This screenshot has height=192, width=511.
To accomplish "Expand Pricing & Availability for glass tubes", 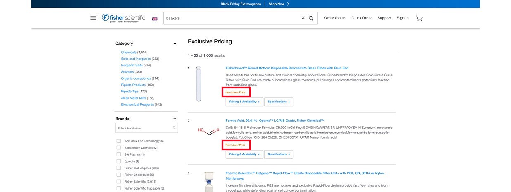I will [244, 102].
